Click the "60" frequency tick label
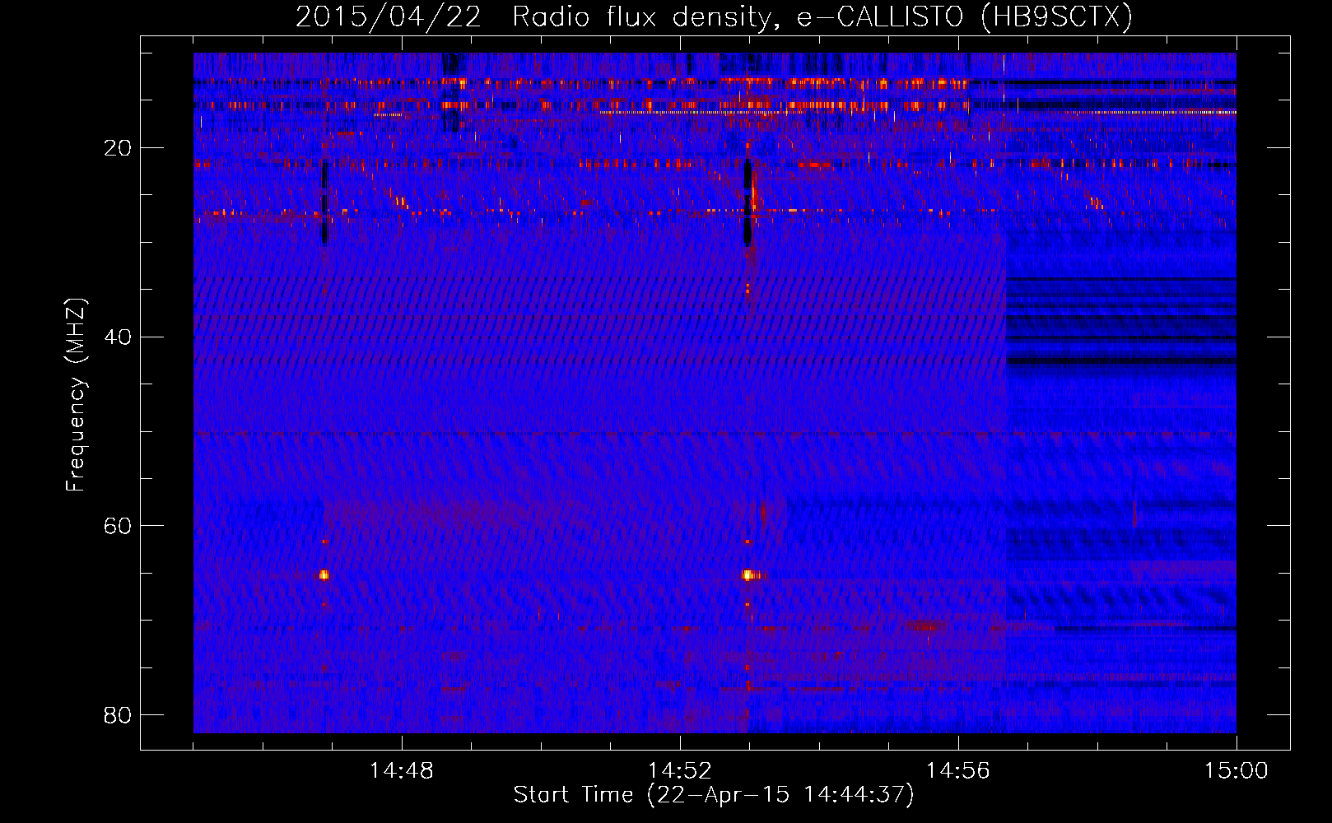 [118, 526]
